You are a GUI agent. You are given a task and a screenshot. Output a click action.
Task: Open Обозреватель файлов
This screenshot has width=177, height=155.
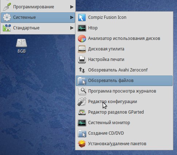coord(124,81)
